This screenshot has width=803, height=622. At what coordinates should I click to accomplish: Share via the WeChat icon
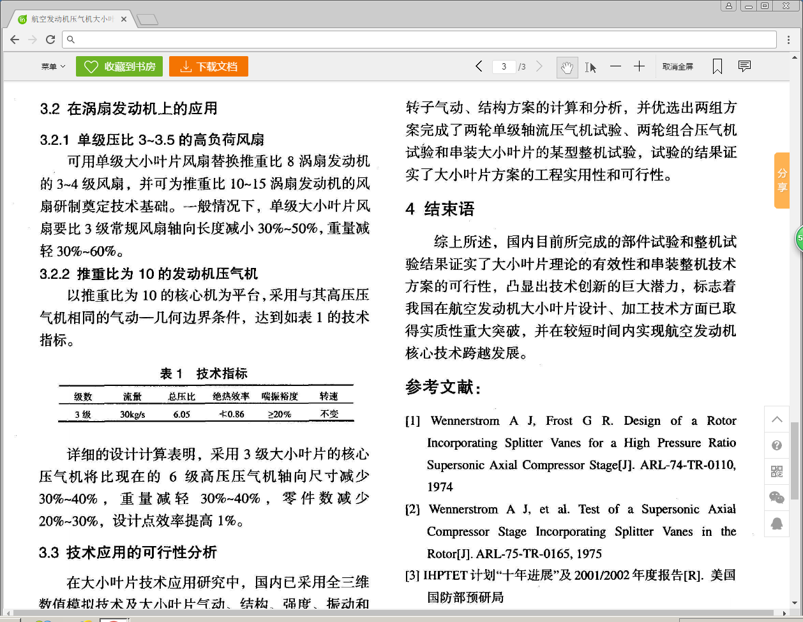[x=777, y=498]
